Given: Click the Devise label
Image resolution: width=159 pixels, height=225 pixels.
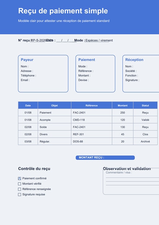Looking at the screenshot, I should 83,80.
